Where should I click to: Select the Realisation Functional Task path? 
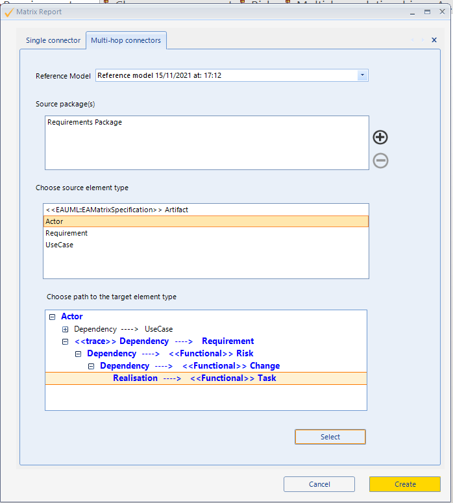(206, 378)
